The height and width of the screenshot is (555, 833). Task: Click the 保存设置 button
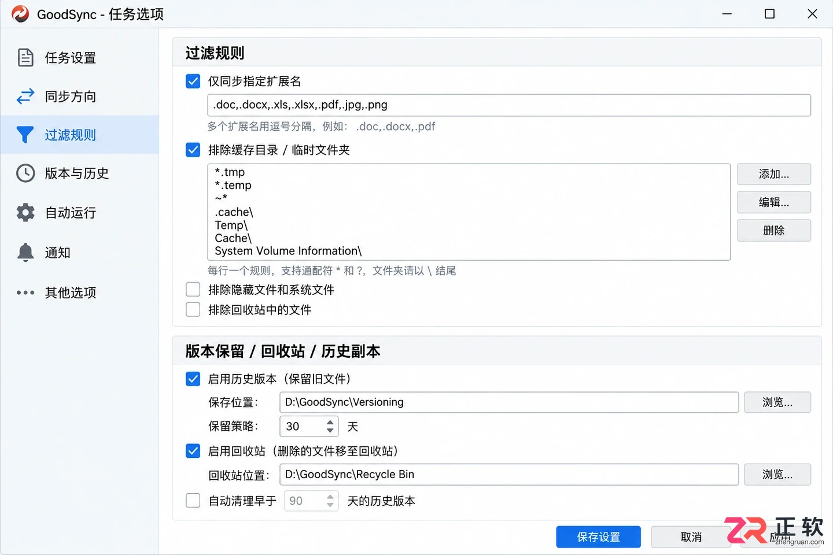click(599, 537)
